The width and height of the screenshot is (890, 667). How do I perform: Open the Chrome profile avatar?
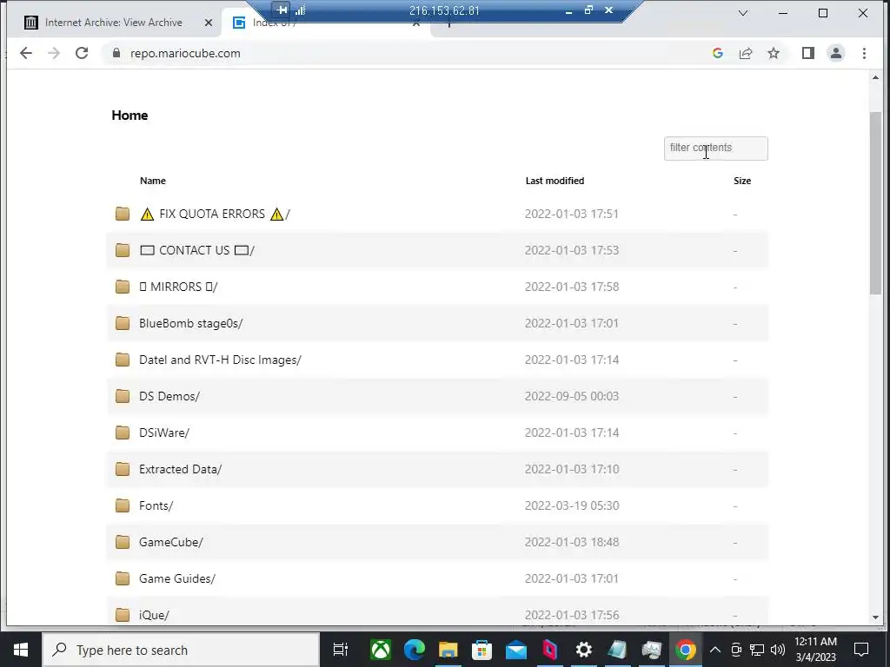(x=835, y=53)
